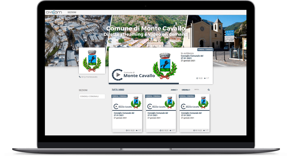Expand the ORDINA sort dropdown
Screen dimensions: 291x157
186,90
